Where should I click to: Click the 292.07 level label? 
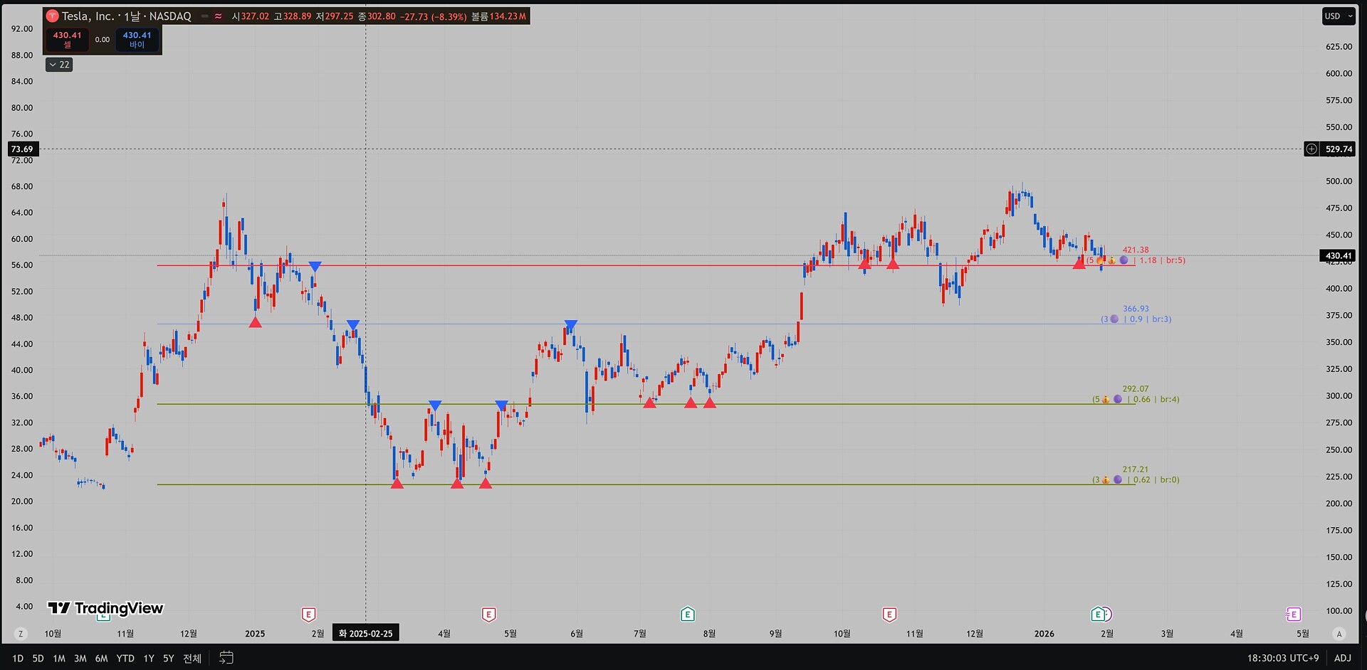pyautogui.click(x=1136, y=390)
